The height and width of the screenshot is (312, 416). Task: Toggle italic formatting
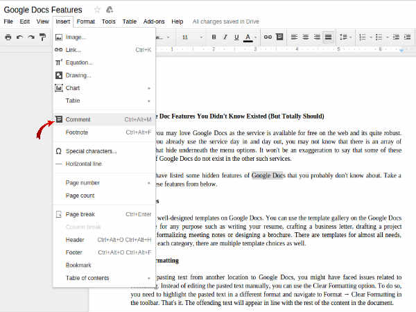tap(225, 37)
